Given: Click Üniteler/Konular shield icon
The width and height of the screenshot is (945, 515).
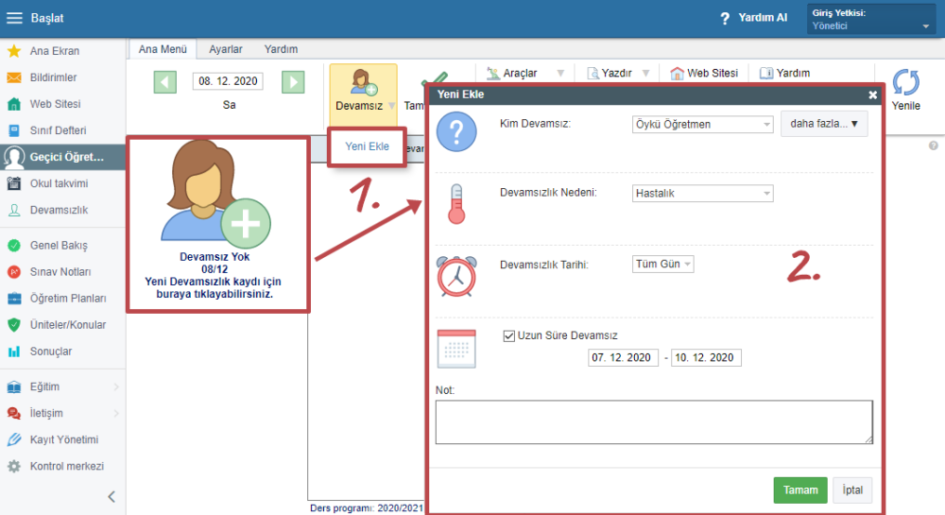Looking at the screenshot, I should (14, 325).
